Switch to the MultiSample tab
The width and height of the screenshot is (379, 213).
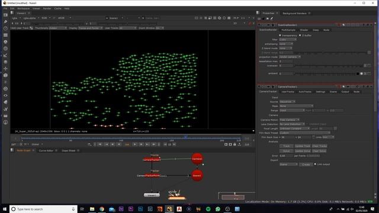coord(288,30)
